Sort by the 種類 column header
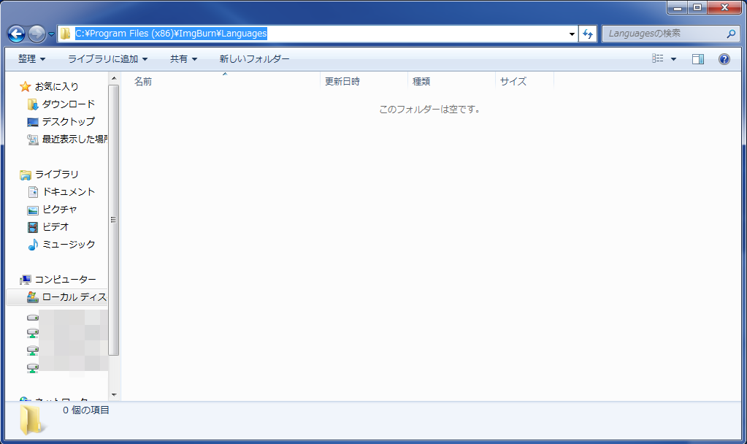This screenshot has height=444, width=747. click(x=451, y=81)
